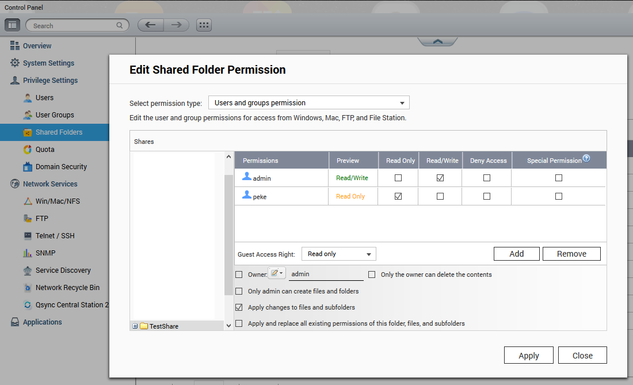Viewport: 633px width, 385px height.
Task: Expand the TestShare folder tree node
Action: coord(135,326)
